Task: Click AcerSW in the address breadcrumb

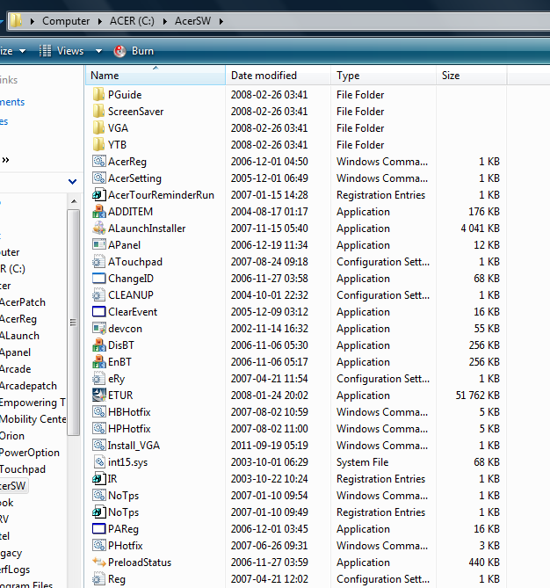Action: point(192,21)
